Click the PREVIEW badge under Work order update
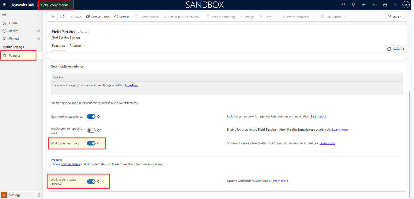This screenshot has height=199, width=414. coord(56,184)
